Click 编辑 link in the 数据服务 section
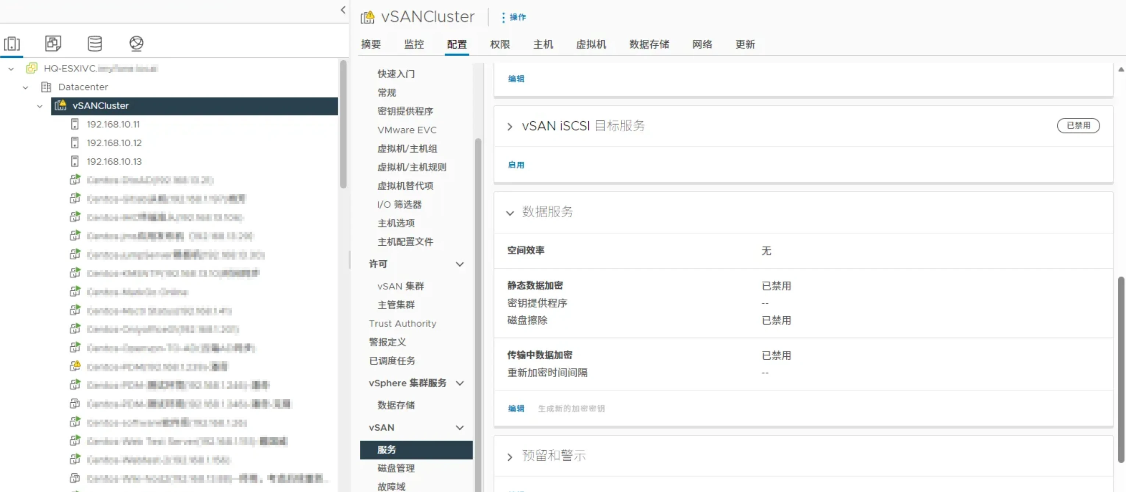The image size is (1126, 492). (x=516, y=409)
